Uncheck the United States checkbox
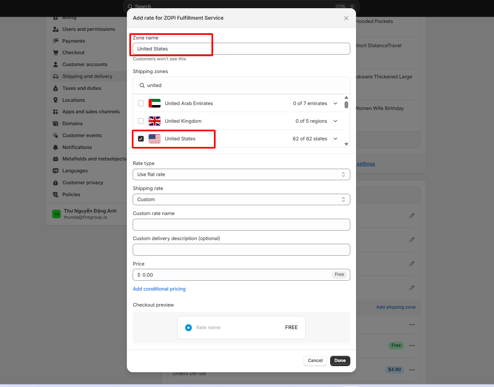This screenshot has width=494, height=387. point(141,139)
